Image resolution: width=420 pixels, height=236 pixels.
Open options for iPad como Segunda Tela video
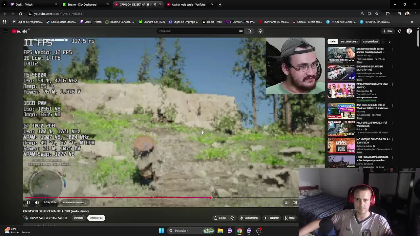(392, 106)
